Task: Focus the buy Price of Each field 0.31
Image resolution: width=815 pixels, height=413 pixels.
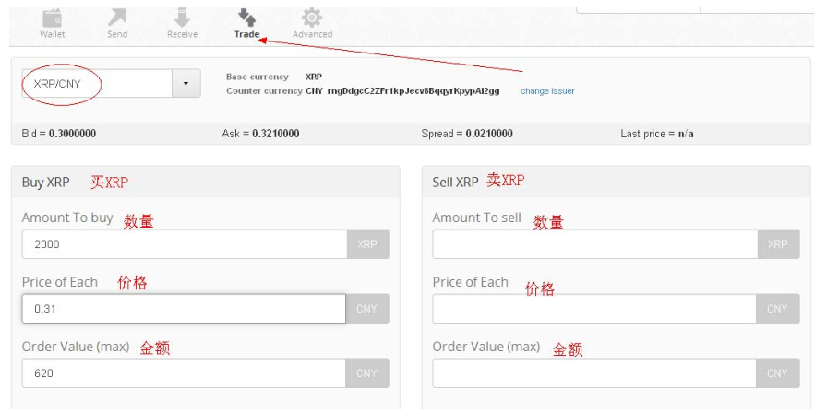Action: 184,309
